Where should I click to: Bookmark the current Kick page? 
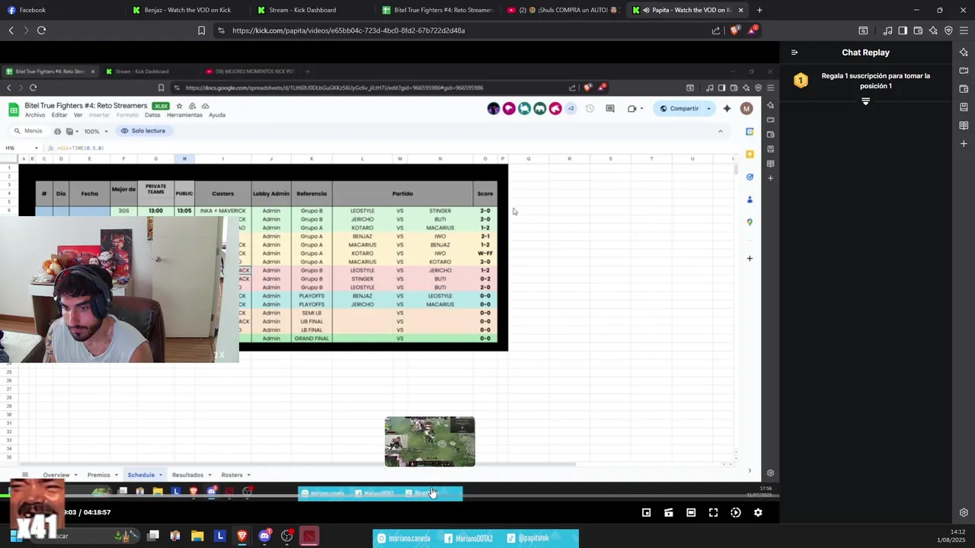(201, 30)
